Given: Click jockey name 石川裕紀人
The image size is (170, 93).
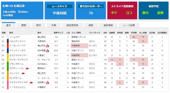Looking at the screenshot, I should [42, 64].
